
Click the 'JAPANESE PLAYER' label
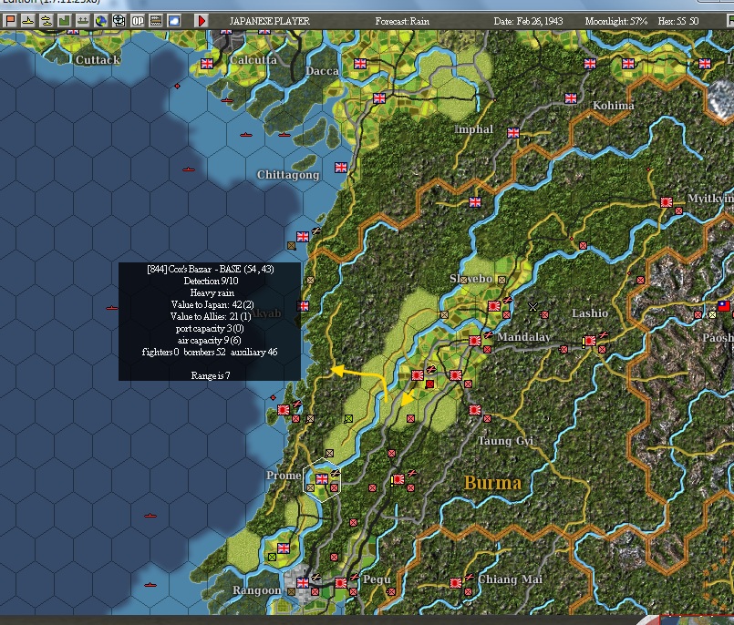click(270, 21)
